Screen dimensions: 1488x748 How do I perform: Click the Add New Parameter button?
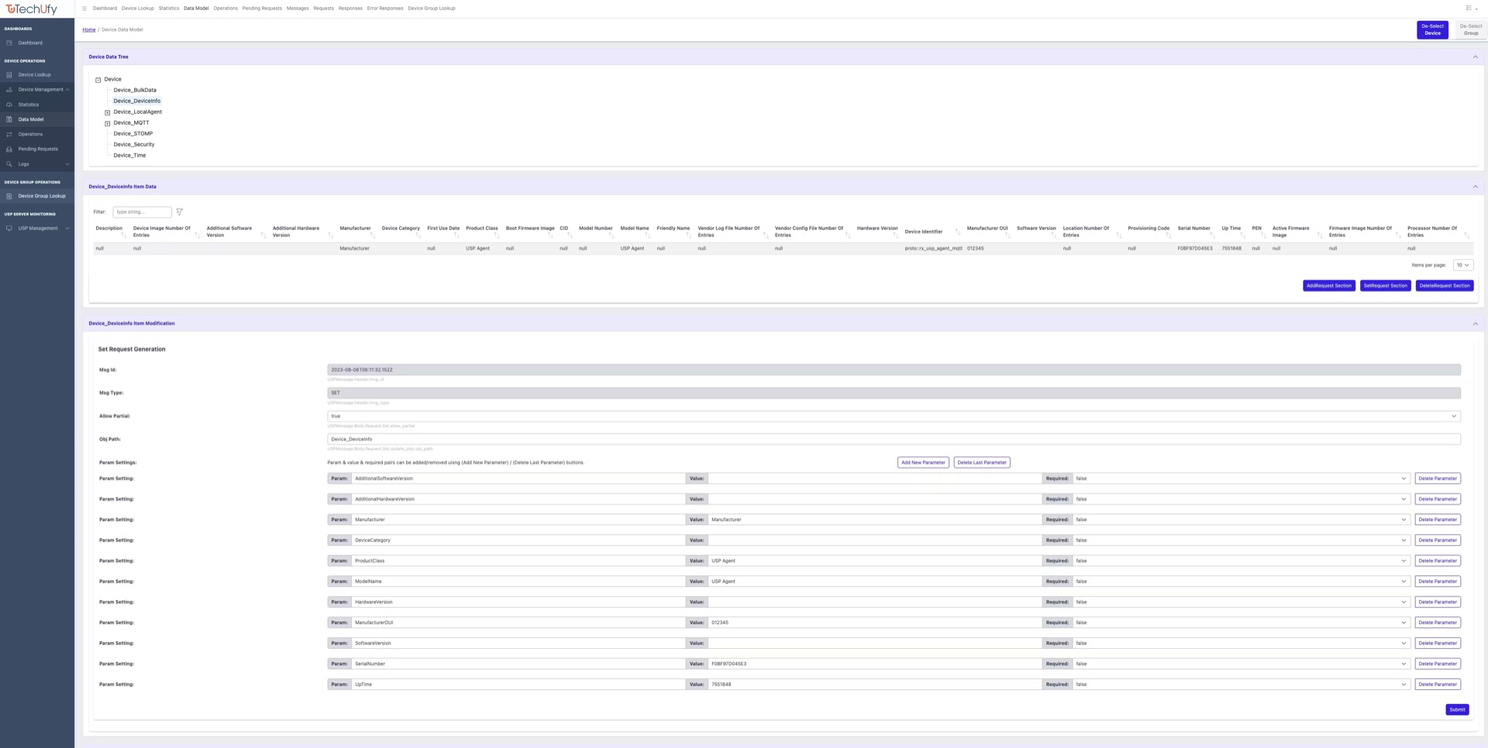coord(923,462)
